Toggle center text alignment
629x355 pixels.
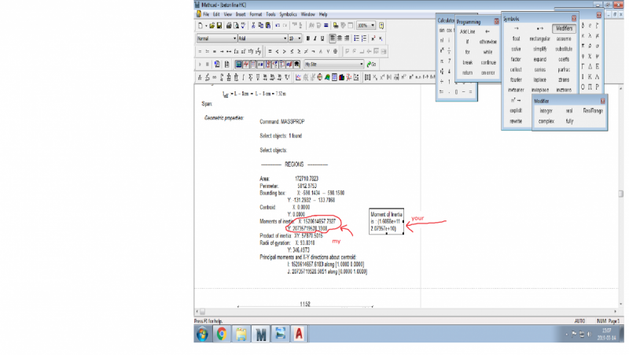(x=340, y=38)
